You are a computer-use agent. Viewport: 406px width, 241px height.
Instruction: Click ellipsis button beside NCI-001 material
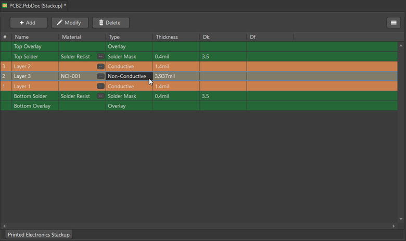pos(100,76)
